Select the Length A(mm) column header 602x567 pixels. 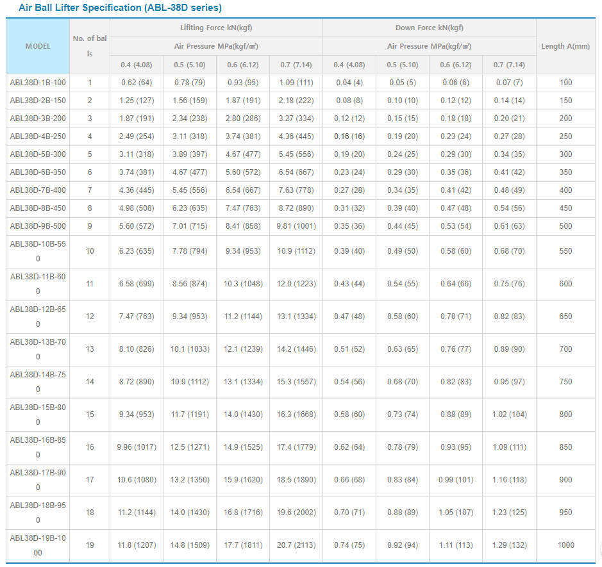[565, 46]
